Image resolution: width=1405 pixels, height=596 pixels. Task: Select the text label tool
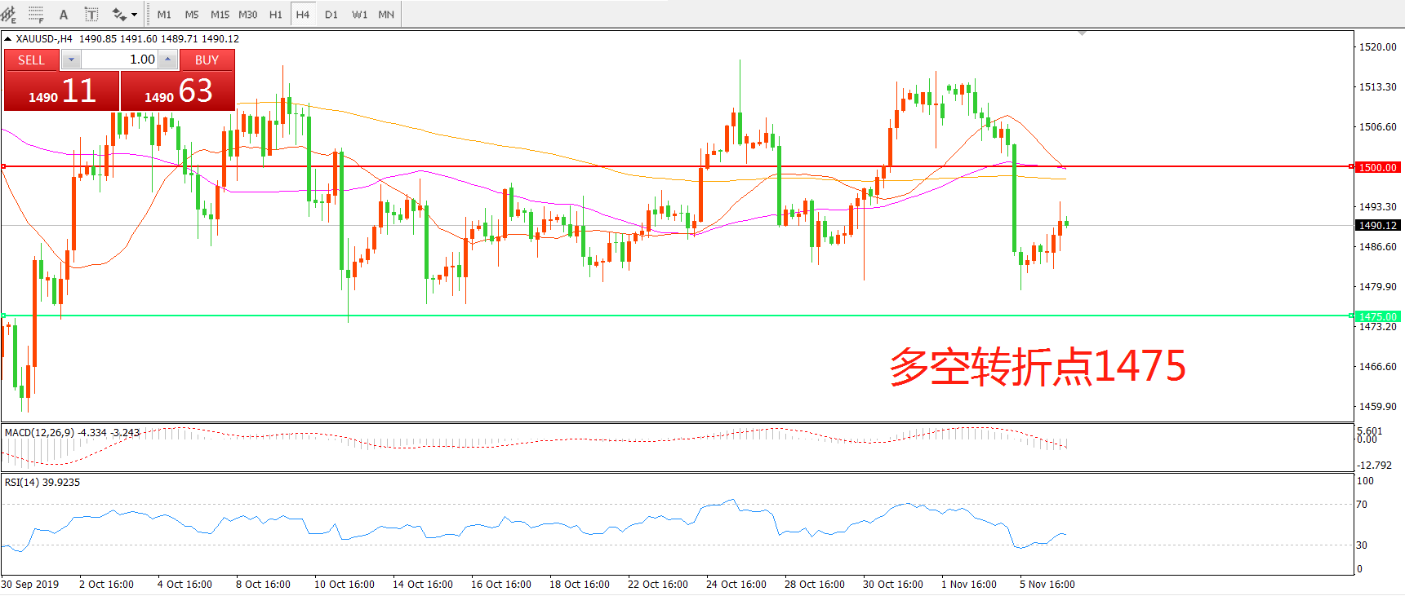coord(91,15)
